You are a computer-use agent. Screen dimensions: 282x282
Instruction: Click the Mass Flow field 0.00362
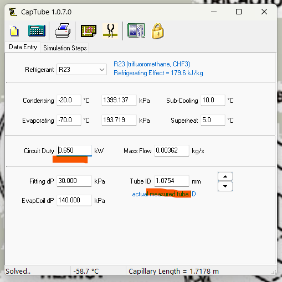[172, 150]
